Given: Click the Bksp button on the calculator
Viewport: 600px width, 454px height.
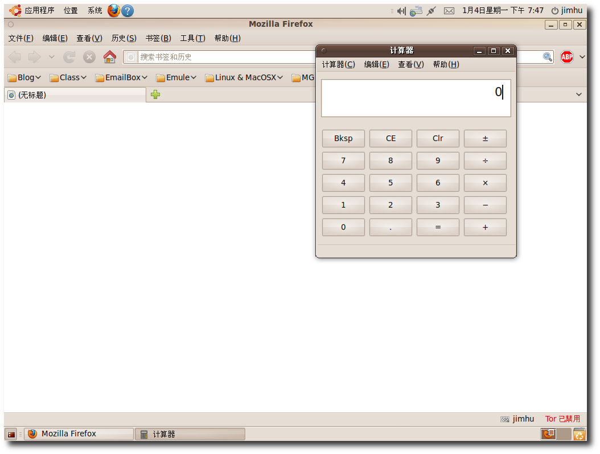Looking at the screenshot, I should click(343, 138).
